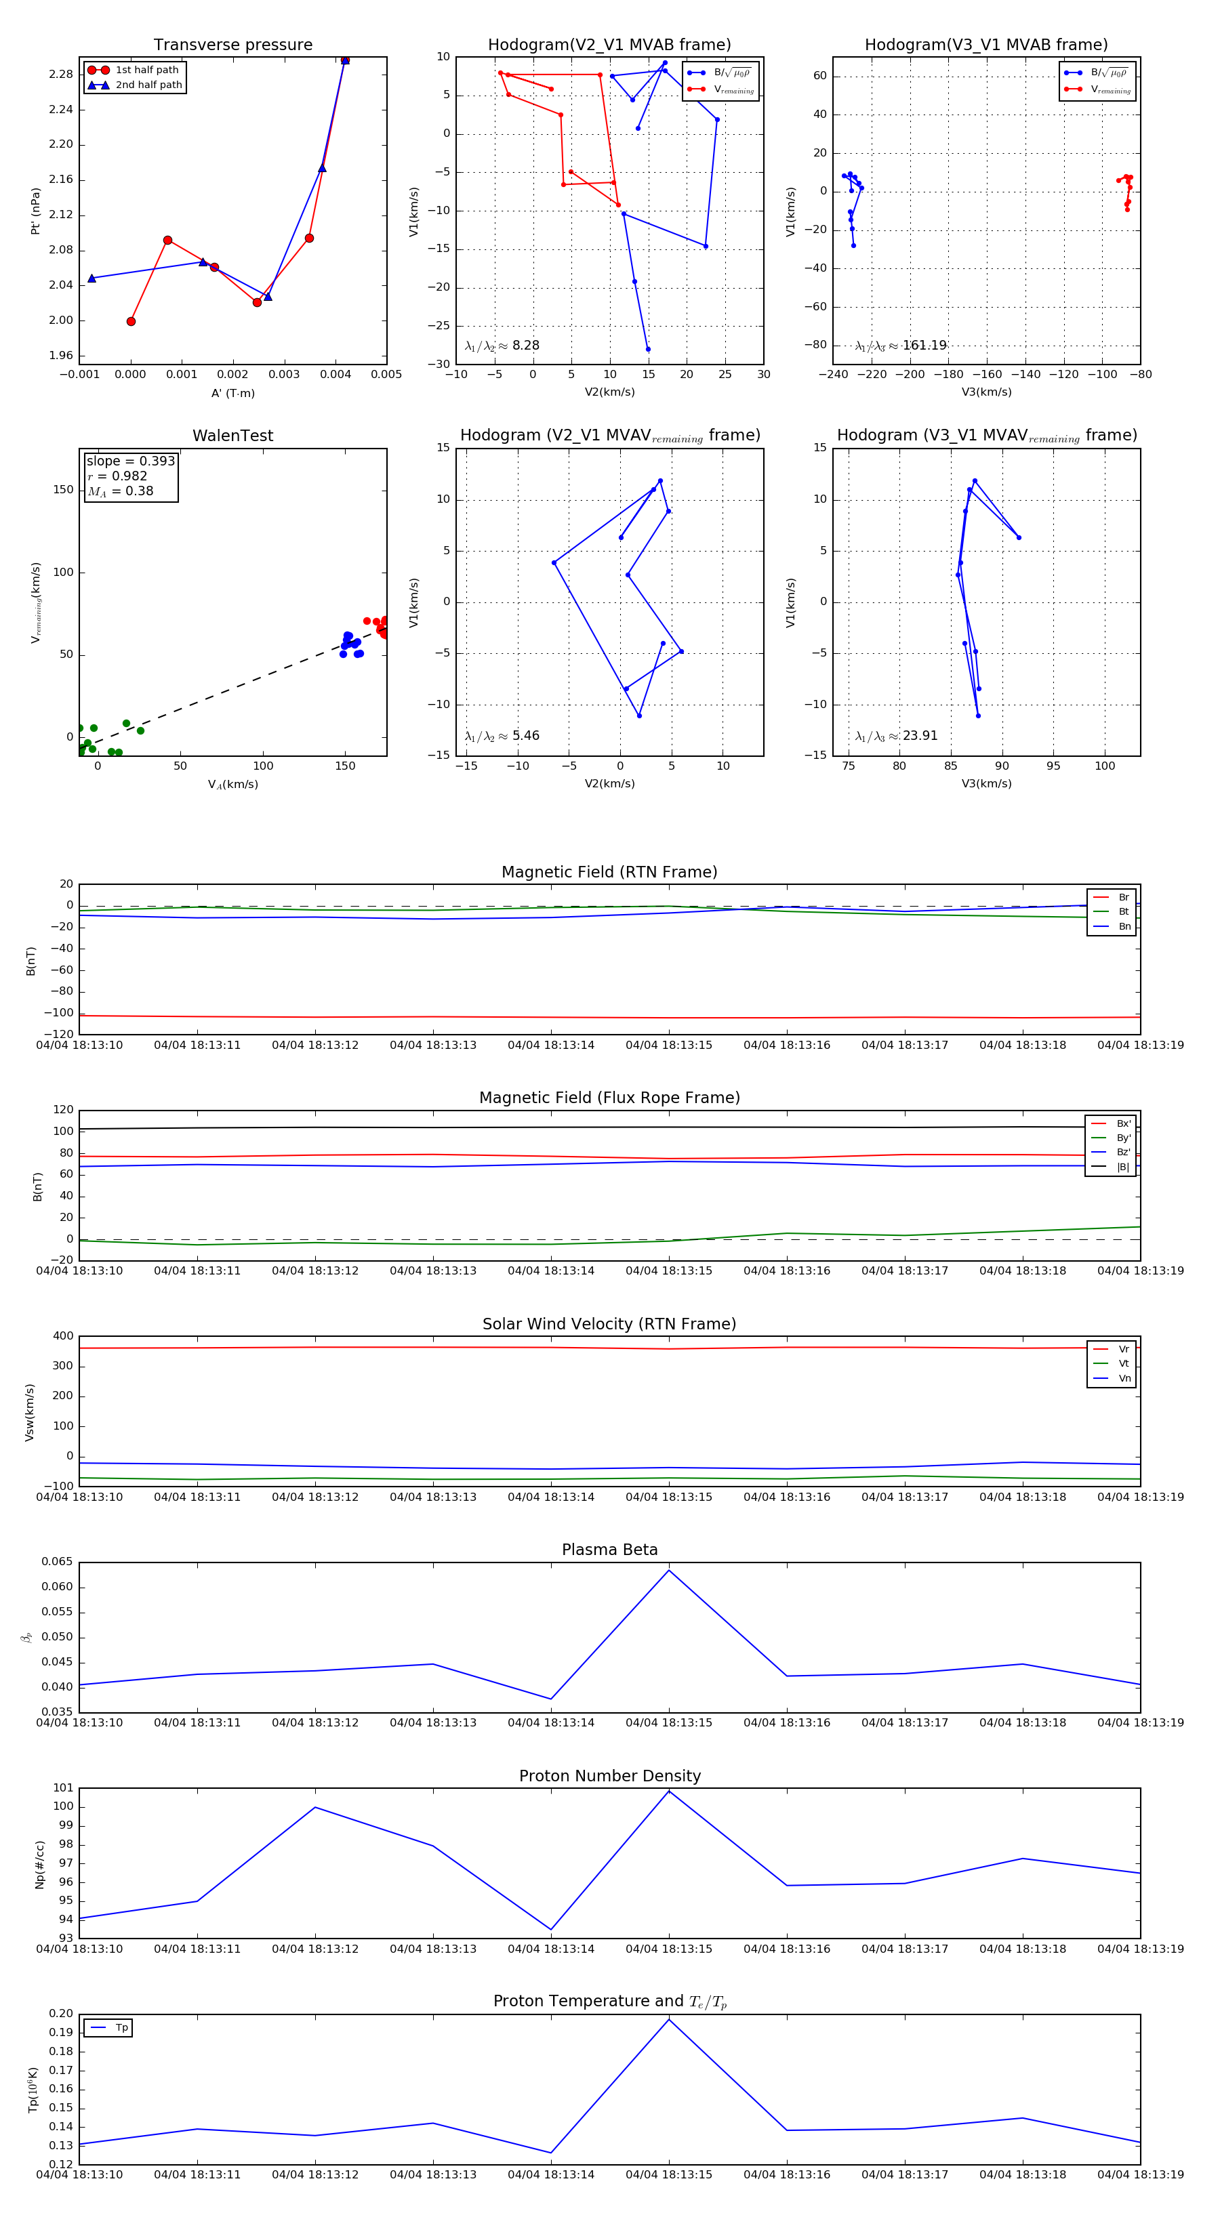Viewport: 1220px width, 2236px height.
Task: Select the "2nd half path" legend entry
Action: (135, 85)
